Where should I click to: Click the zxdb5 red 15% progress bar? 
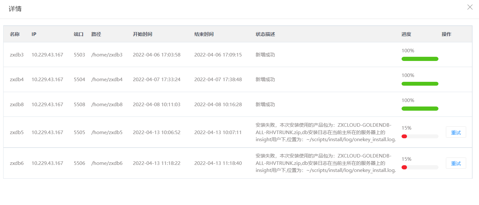tap(420, 136)
